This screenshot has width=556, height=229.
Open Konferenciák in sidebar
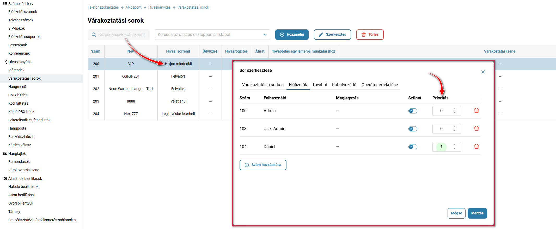[19, 53]
